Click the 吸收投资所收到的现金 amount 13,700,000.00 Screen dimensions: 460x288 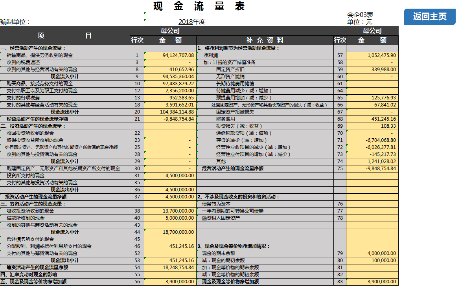coord(170,211)
